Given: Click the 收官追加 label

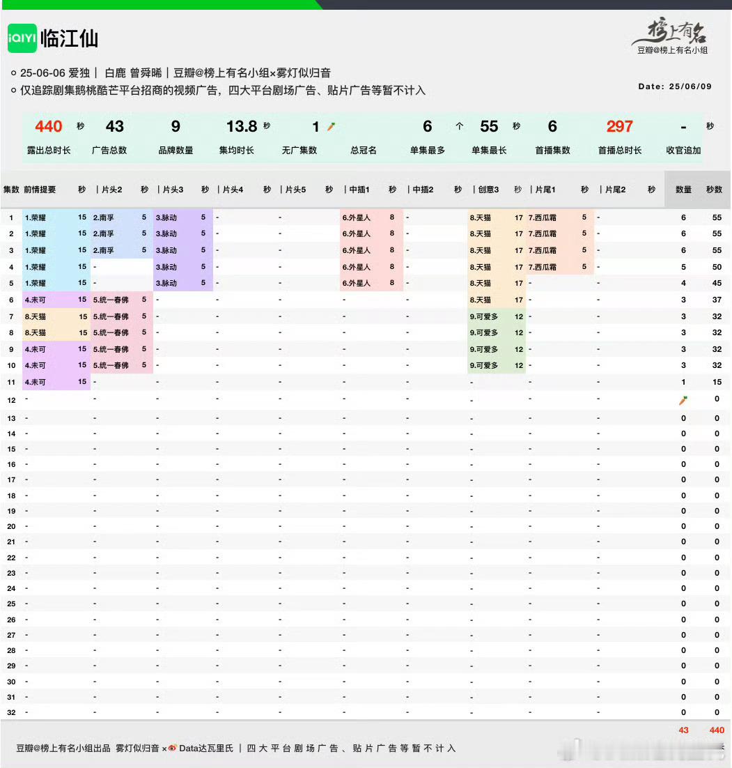Looking at the screenshot, I should pos(683,151).
